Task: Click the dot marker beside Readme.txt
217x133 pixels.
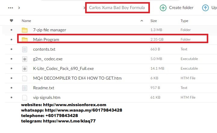Action: click(11, 88)
